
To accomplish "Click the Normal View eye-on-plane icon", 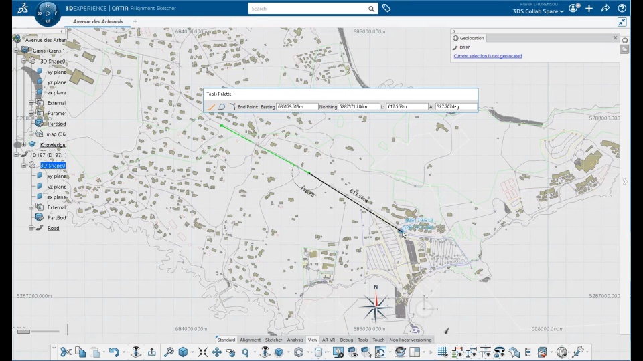I will (265, 352).
